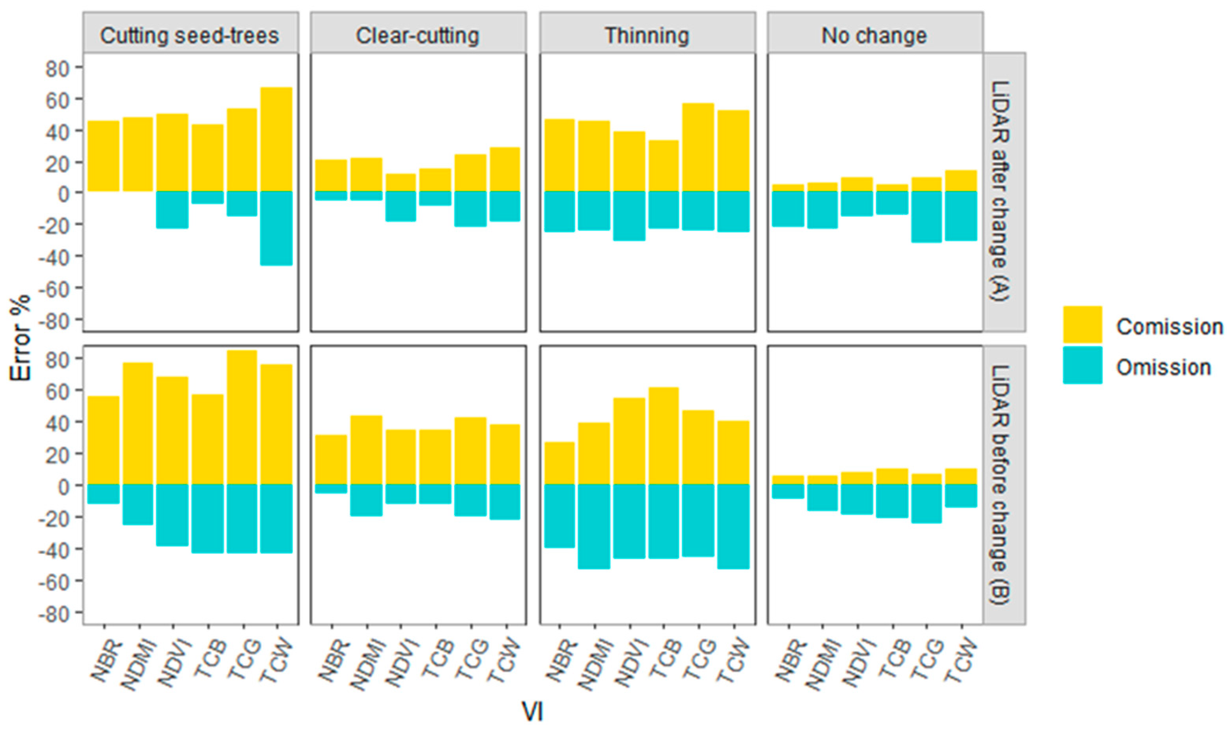The height and width of the screenshot is (731, 1227).
Task: Select the Cutting seed-trees facet header
Action: [x=190, y=35]
